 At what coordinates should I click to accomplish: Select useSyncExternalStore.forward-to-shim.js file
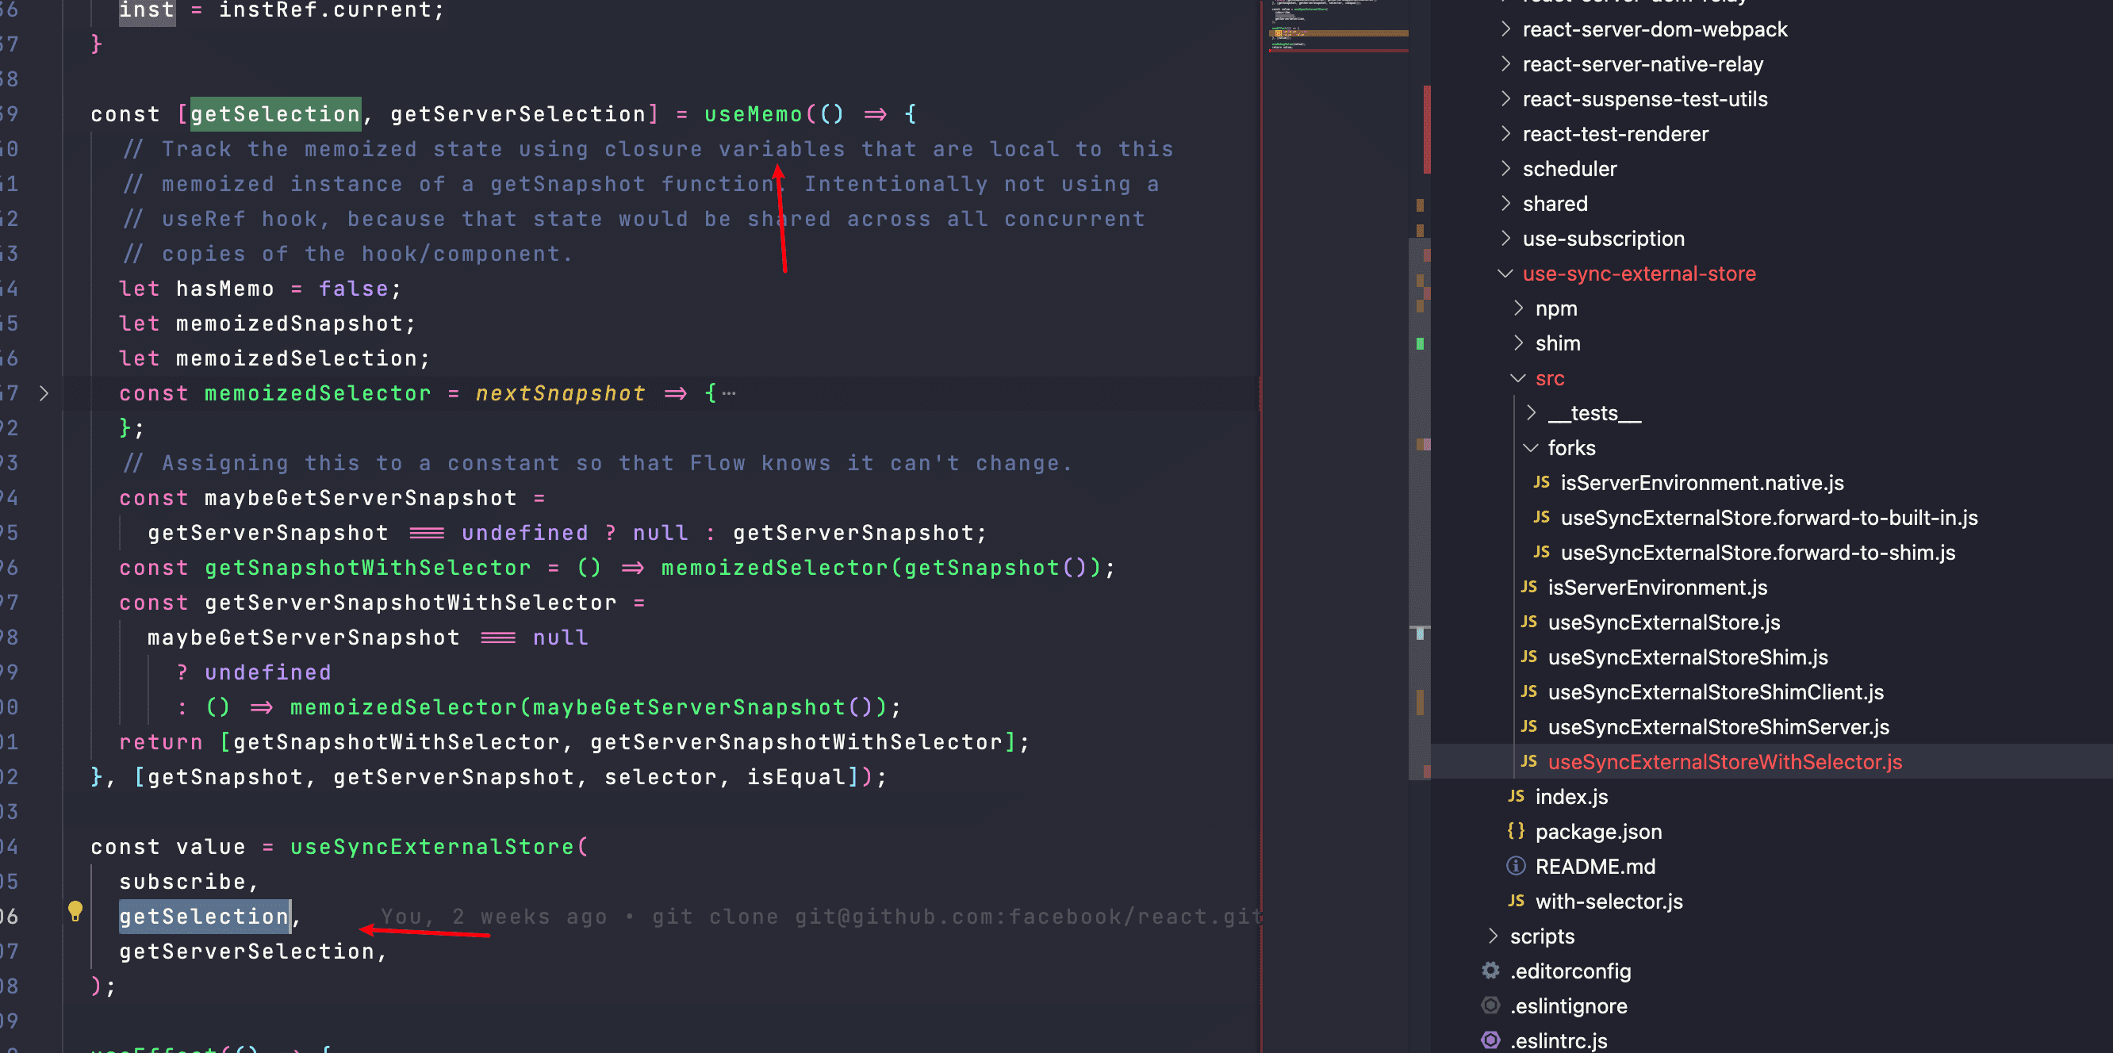(1757, 553)
